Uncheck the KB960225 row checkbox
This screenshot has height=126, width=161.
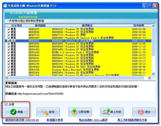click(9, 29)
